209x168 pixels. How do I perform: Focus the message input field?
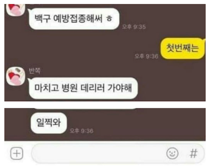click(x=118, y=153)
